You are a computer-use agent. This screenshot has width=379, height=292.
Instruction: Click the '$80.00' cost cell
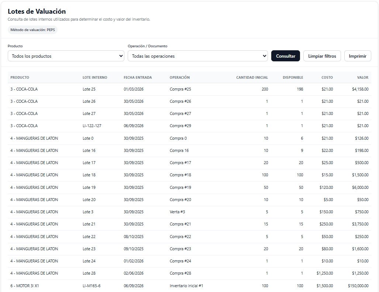coord(327,249)
